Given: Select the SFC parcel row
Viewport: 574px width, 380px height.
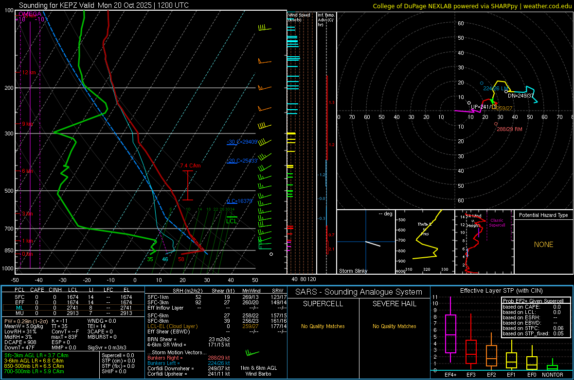Looking at the screenshot, I should 73,297.
